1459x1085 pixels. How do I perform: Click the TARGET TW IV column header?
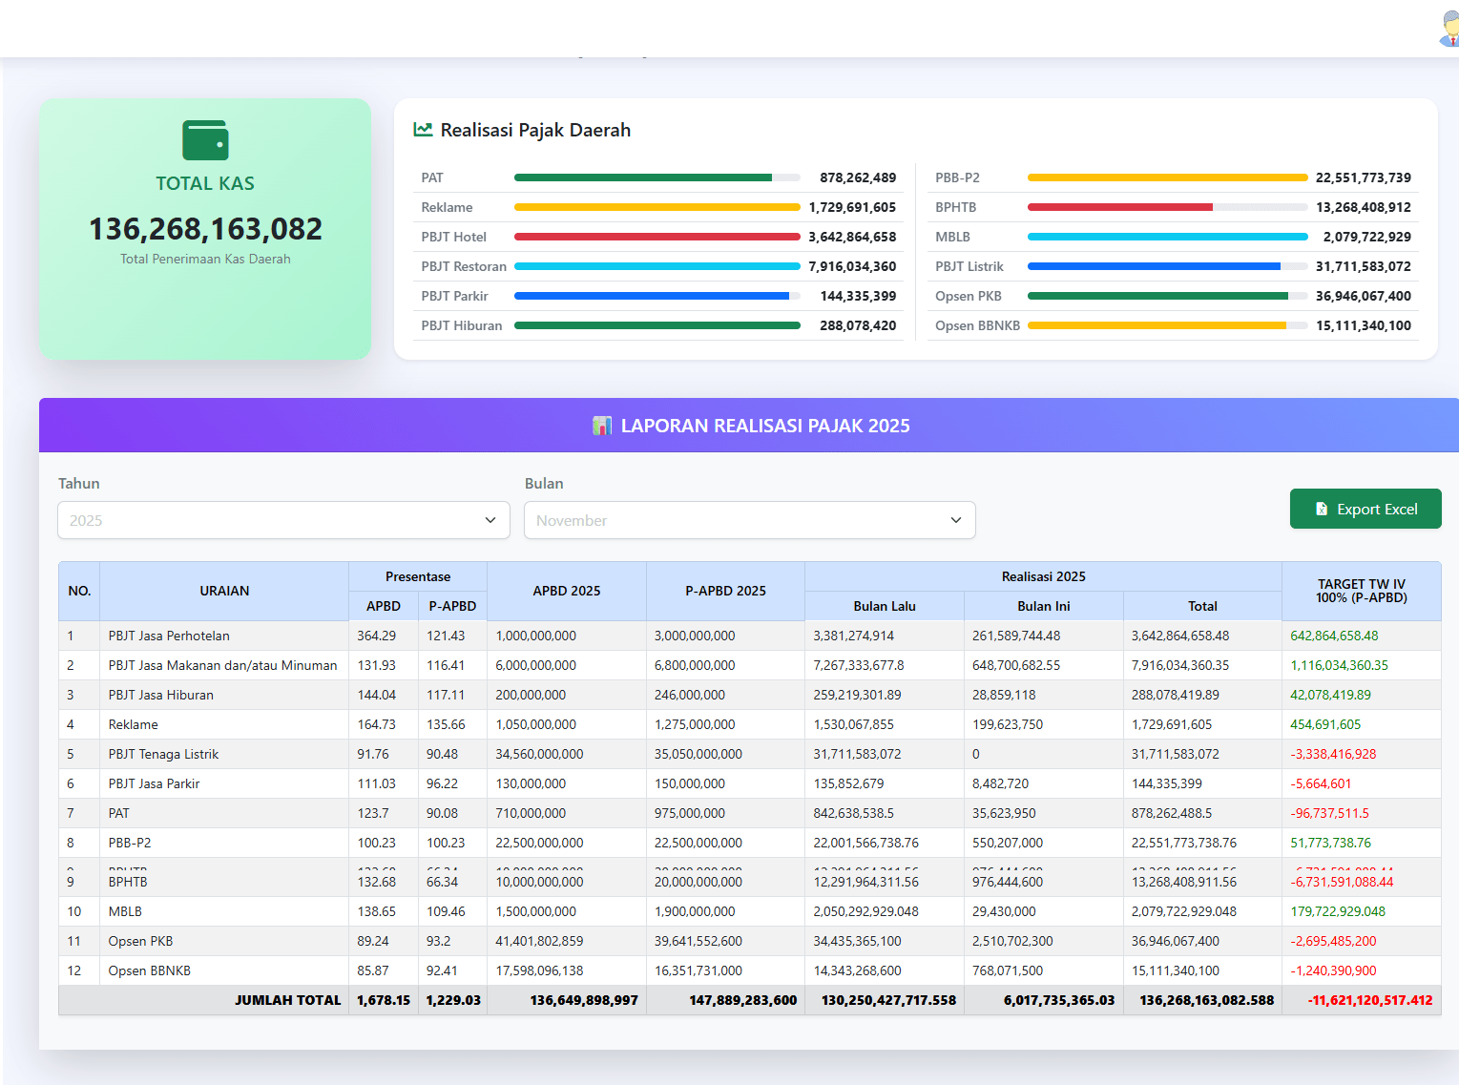1361,591
